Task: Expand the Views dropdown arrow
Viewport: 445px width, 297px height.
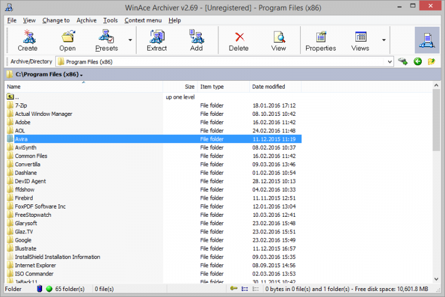Action: [384, 40]
